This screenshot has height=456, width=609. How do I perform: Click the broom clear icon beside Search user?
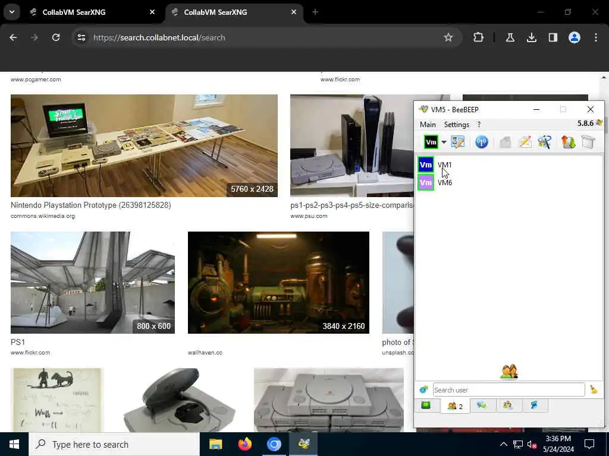tap(594, 389)
